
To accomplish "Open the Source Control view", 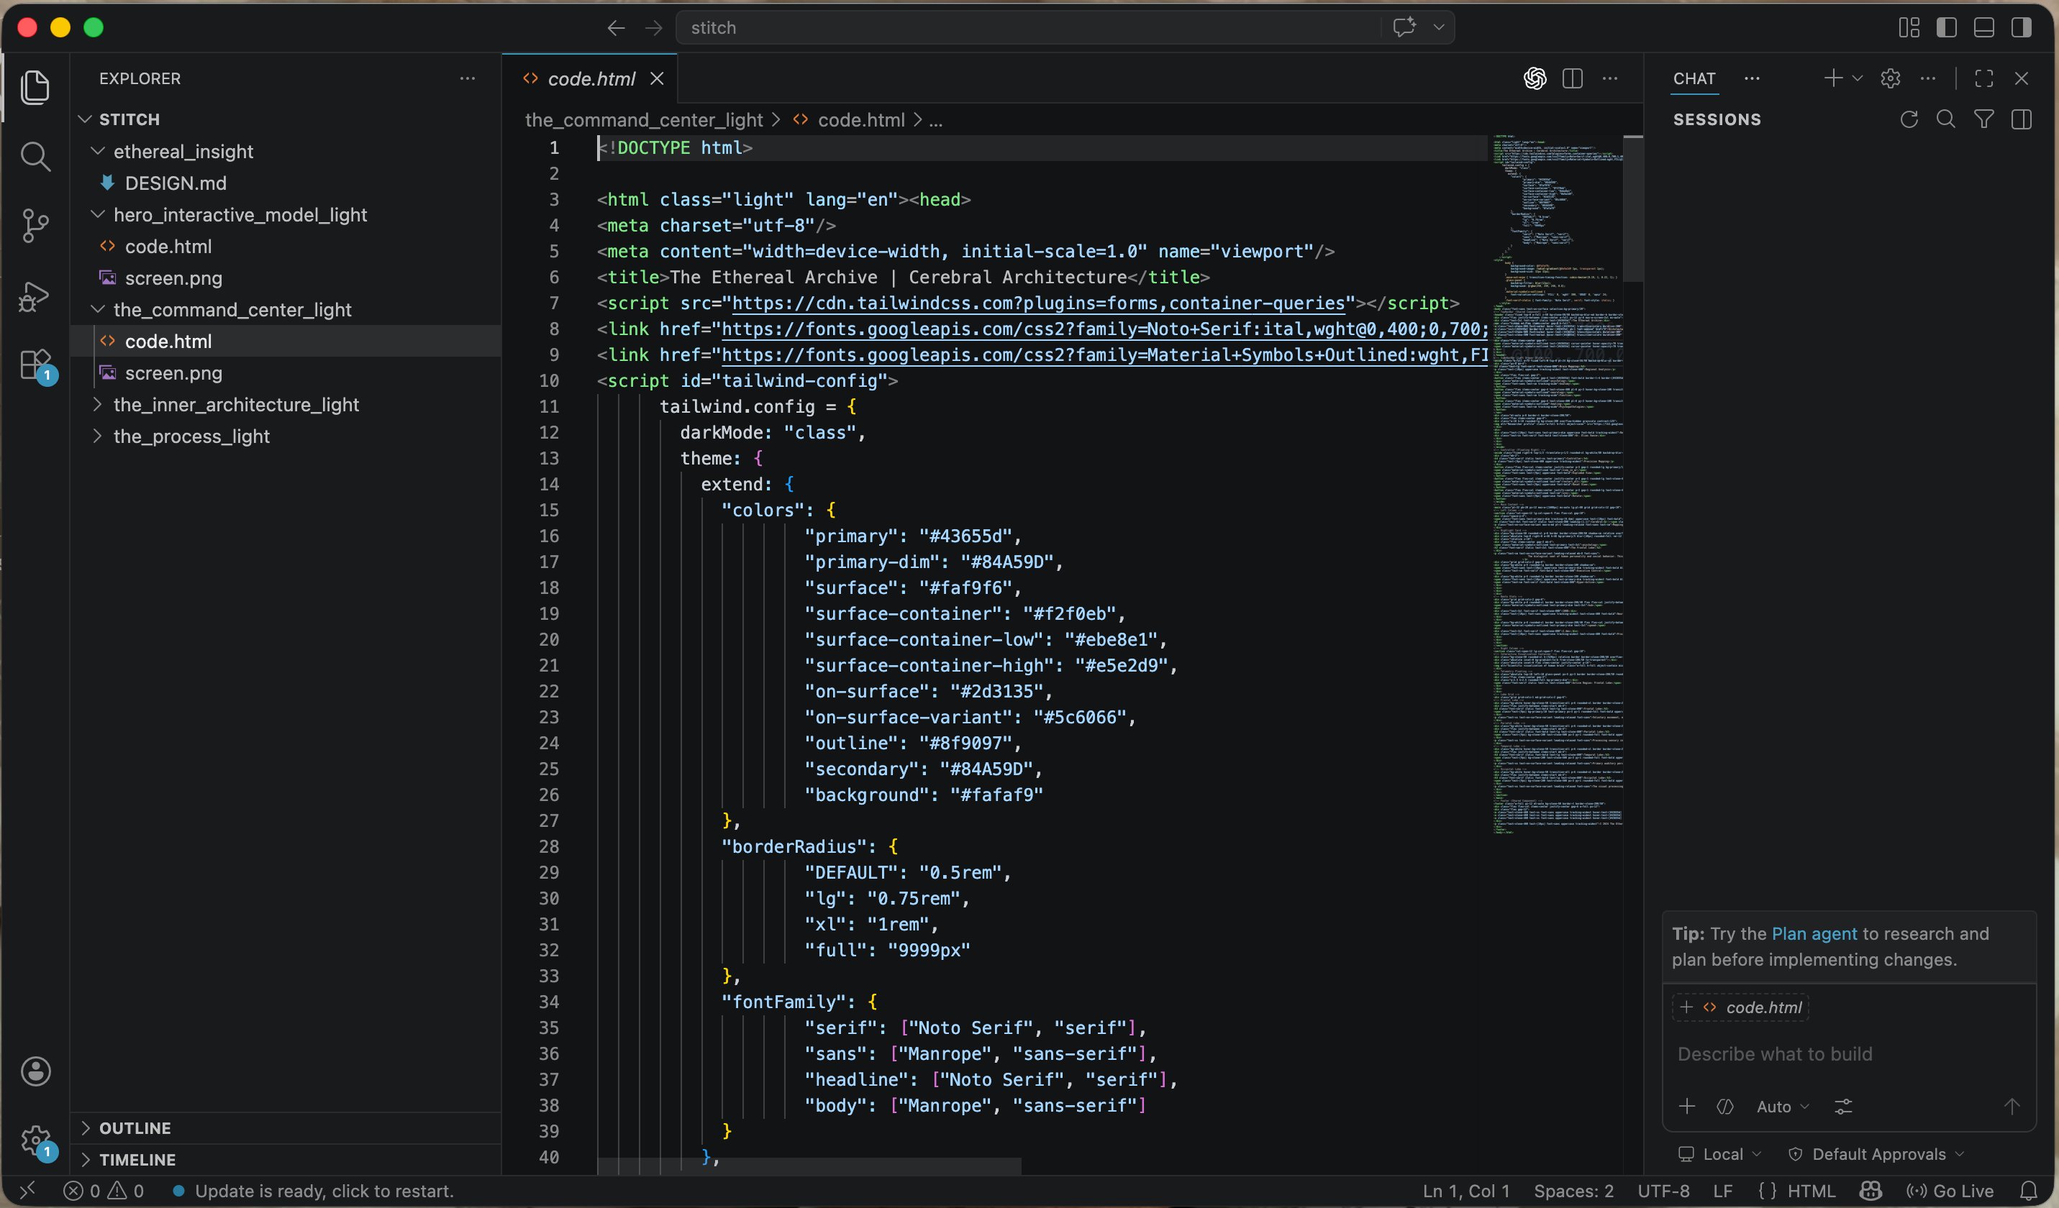I will pyautogui.click(x=35, y=226).
